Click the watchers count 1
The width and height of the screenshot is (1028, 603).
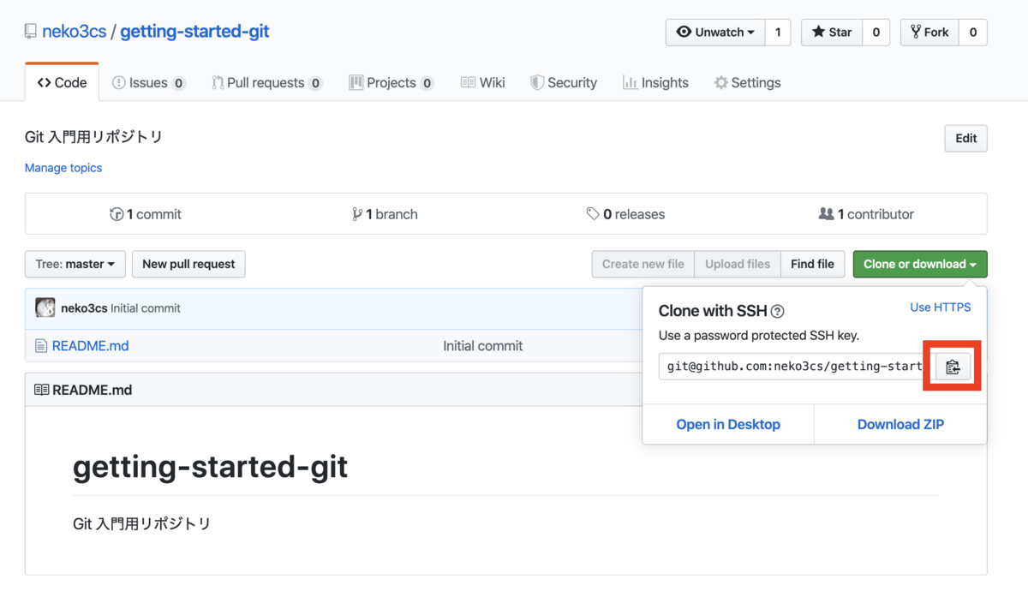pos(778,33)
